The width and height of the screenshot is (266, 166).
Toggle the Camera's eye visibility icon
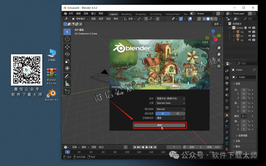click(x=250, y=32)
